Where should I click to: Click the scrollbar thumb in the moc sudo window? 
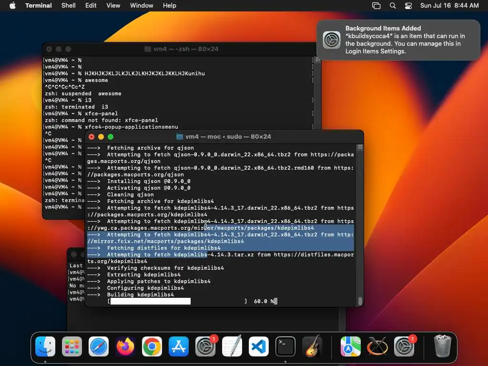360,301
